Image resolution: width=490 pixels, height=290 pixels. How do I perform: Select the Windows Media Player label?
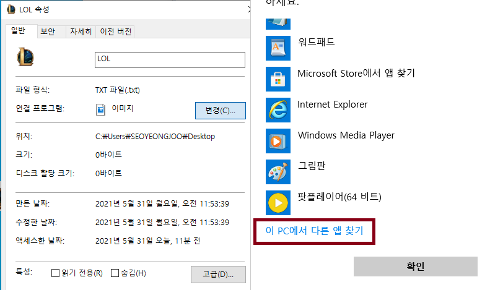(346, 135)
